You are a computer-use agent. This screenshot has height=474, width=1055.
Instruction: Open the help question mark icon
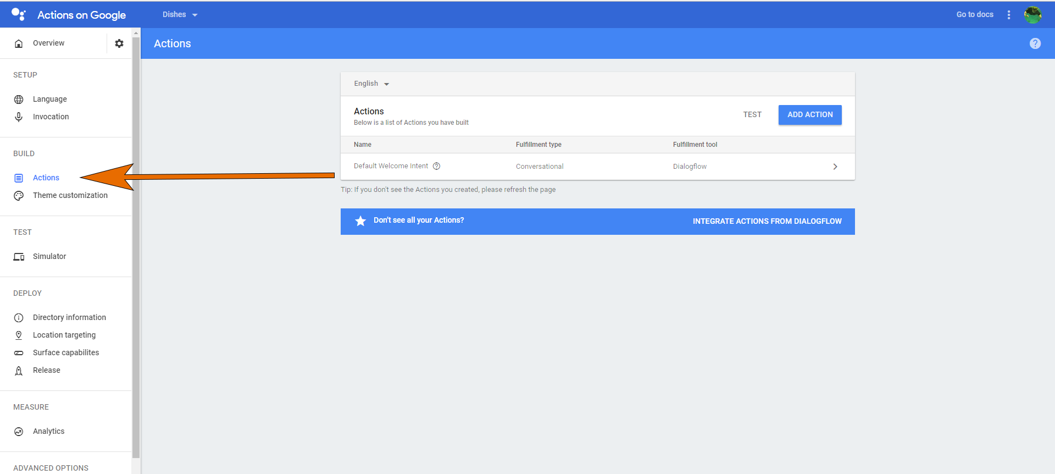pos(1035,43)
